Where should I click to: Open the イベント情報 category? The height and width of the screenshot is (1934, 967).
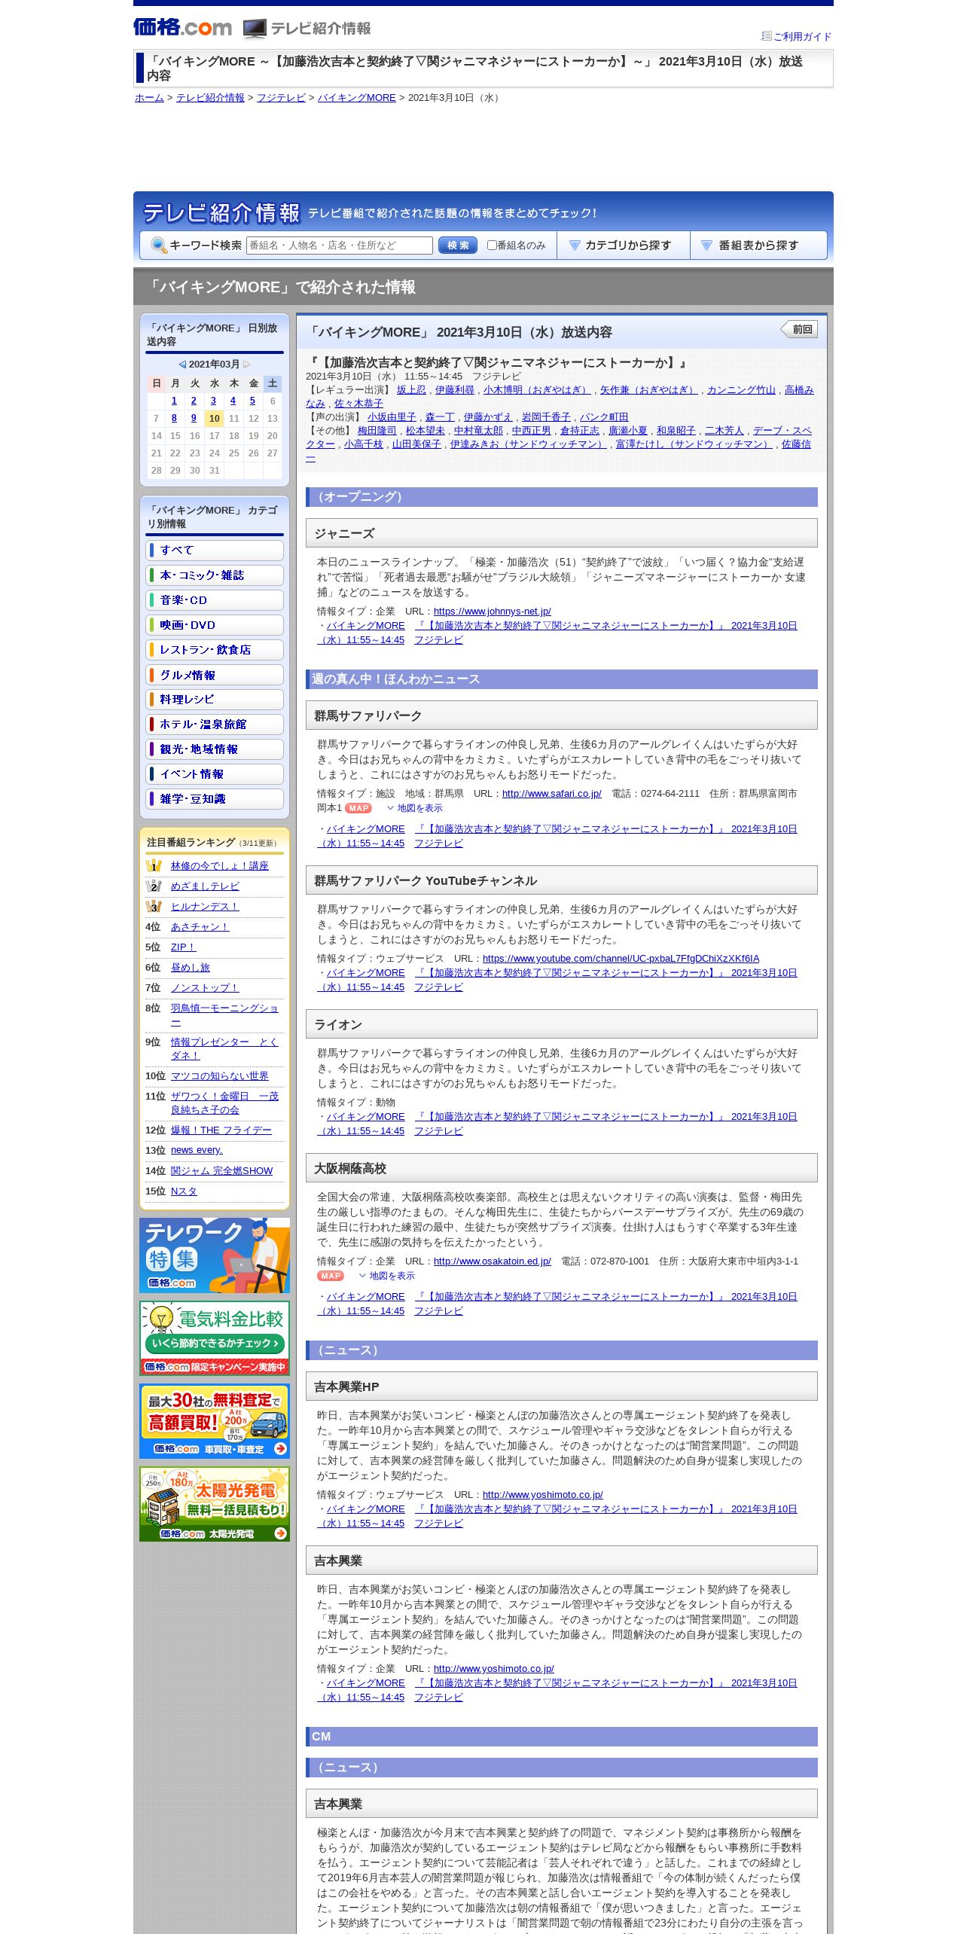(x=215, y=774)
